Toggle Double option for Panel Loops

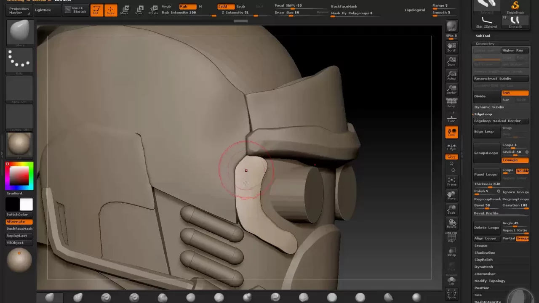[522, 171]
